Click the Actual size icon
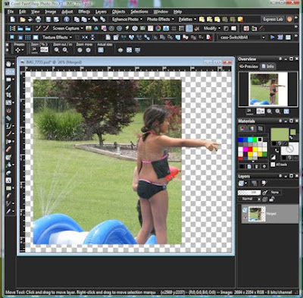 101,50
